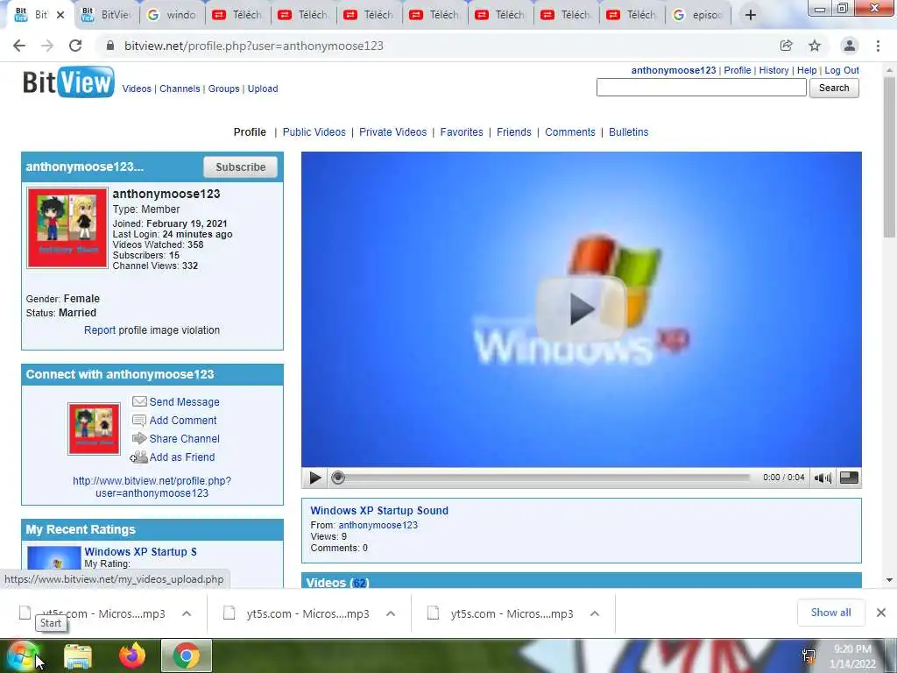Open the Bulletins section
Viewport: 897px width, 673px height.
[629, 132]
